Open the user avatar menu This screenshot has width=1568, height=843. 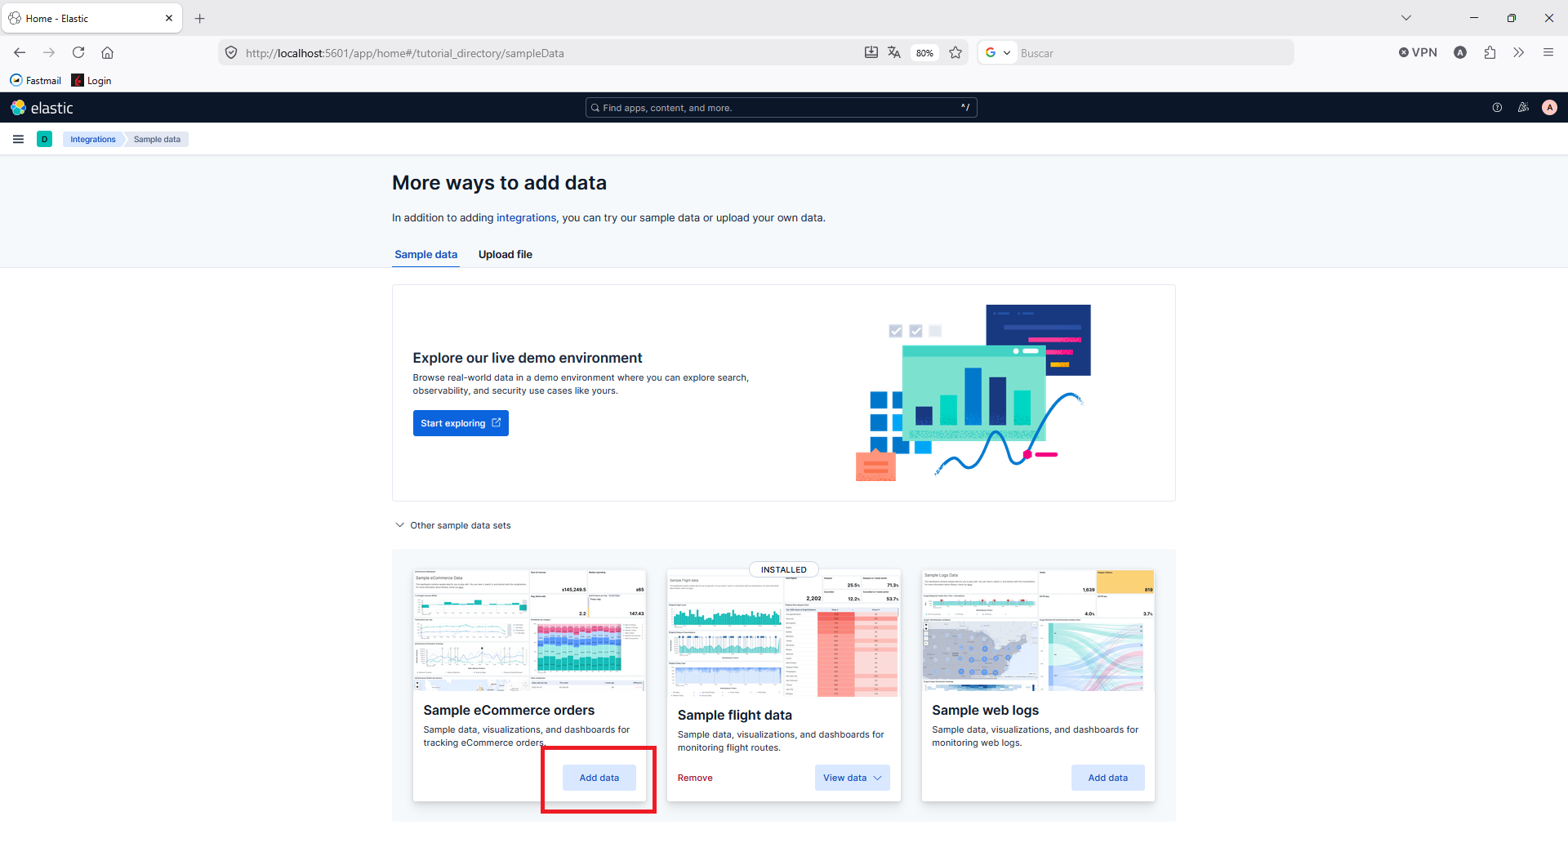click(x=1549, y=108)
